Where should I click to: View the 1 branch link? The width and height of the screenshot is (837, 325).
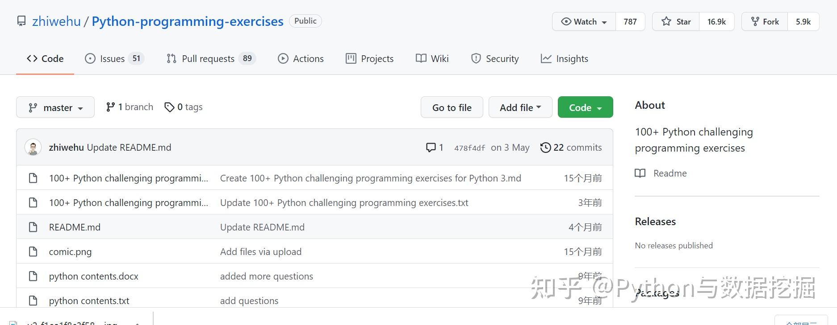coord(130,107)
